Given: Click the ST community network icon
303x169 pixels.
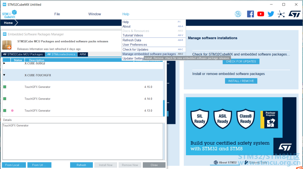Looking at the screenshot, I should pos(281,14).
